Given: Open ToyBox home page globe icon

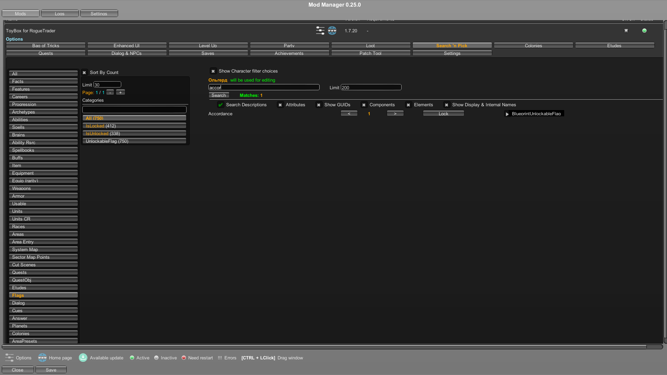Looking at the screenshot, I should tap(332, 31).
